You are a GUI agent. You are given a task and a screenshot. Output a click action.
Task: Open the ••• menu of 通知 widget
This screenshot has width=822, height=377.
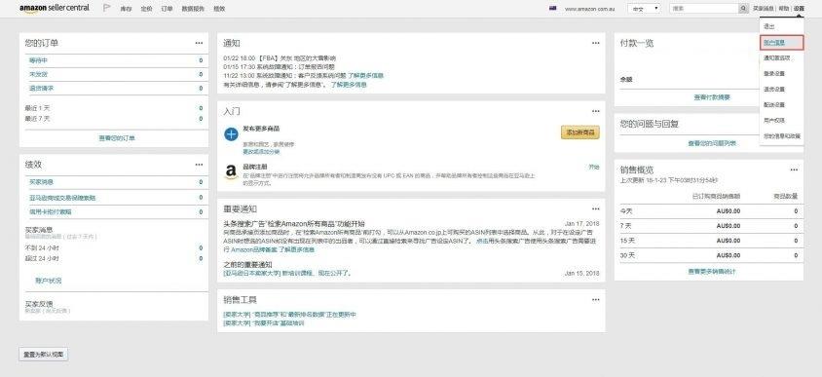(595, 43)
